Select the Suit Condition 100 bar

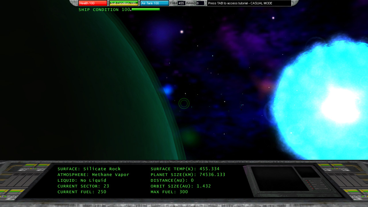124,3
